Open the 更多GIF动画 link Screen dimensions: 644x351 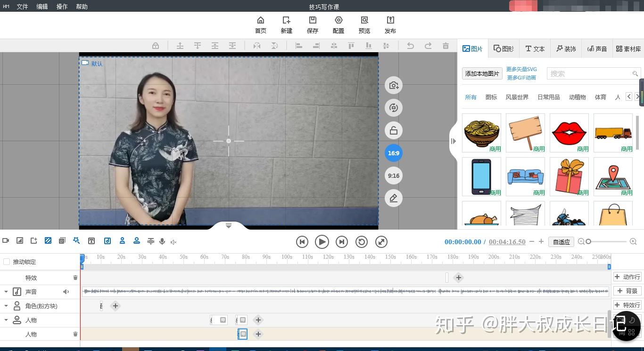[521, 78]
